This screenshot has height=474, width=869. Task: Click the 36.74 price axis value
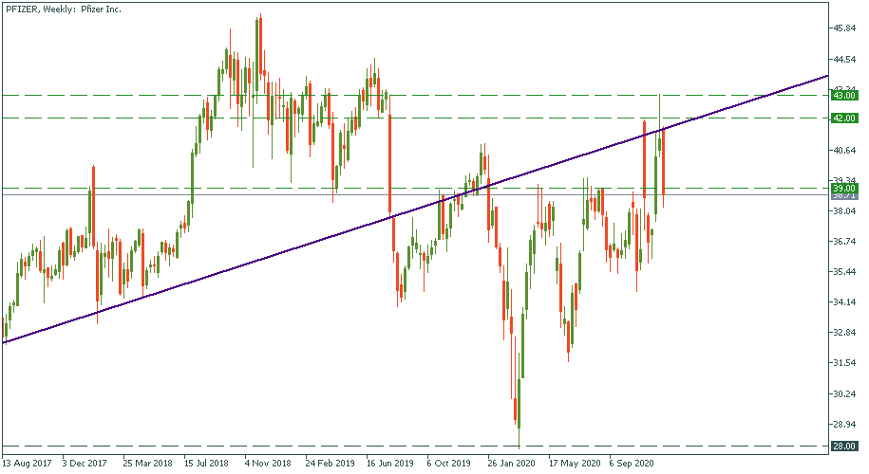[x=846, y=242]
